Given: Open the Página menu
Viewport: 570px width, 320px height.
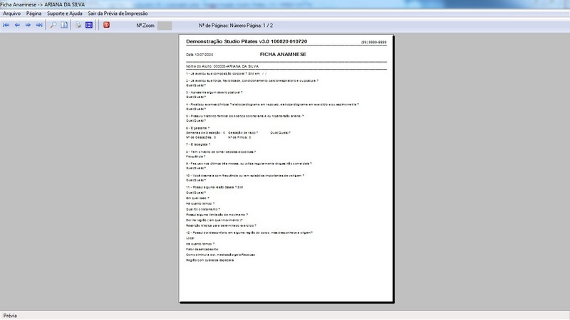Looking at the screenshot, I should pos(33,14).
